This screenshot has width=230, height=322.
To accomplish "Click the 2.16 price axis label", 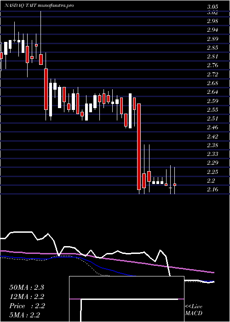I will (213, 190).
